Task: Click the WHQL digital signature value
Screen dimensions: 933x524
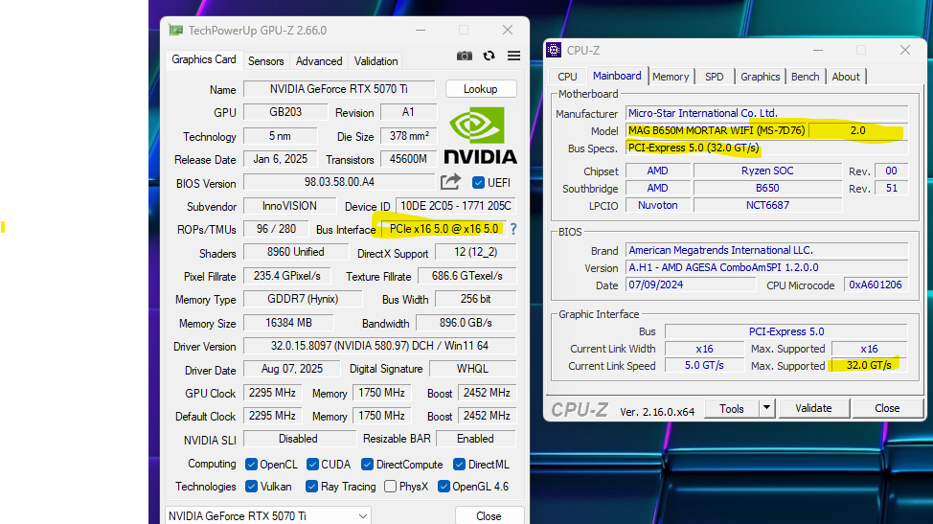Action: [x=472, y=369]
